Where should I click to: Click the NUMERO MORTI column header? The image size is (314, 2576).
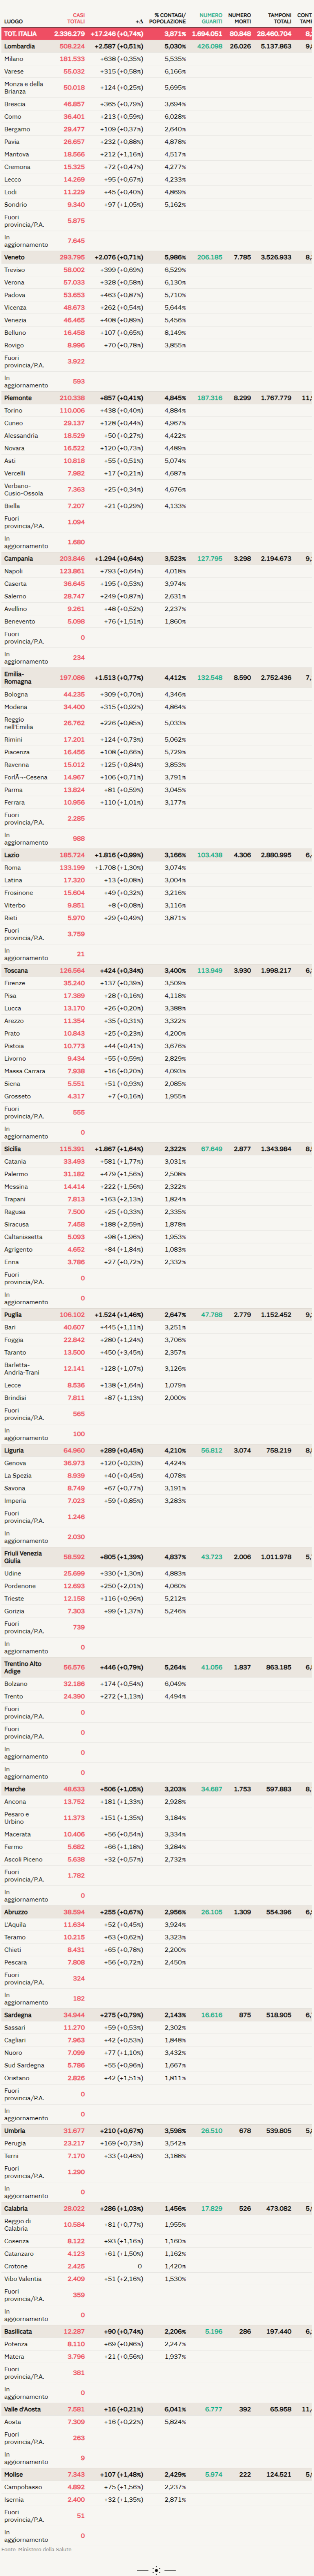pos(239,19)
